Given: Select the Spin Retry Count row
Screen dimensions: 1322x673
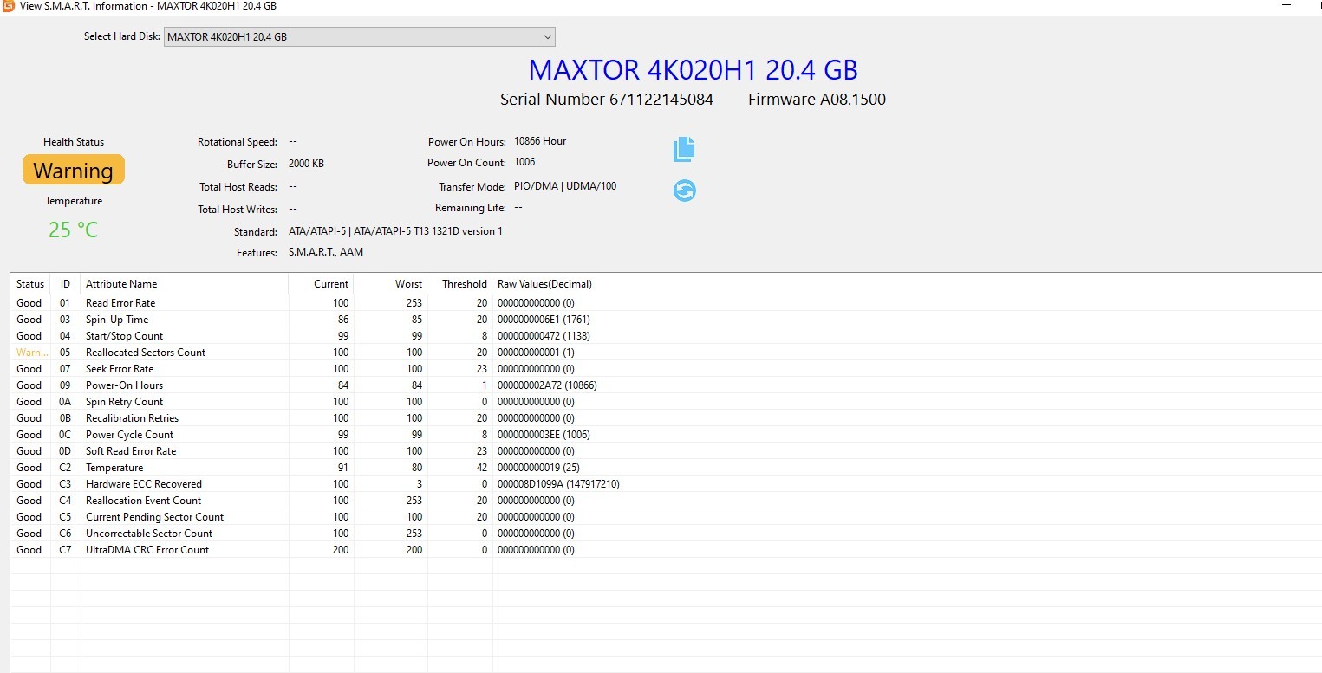Looking at the screenshot, I should (666, 402).
